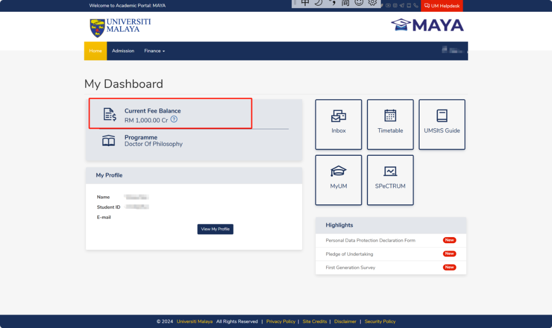The image size is (552, 328).
Task: Expand the Finance dropdown menu
Action: click(x=154, y=51)
